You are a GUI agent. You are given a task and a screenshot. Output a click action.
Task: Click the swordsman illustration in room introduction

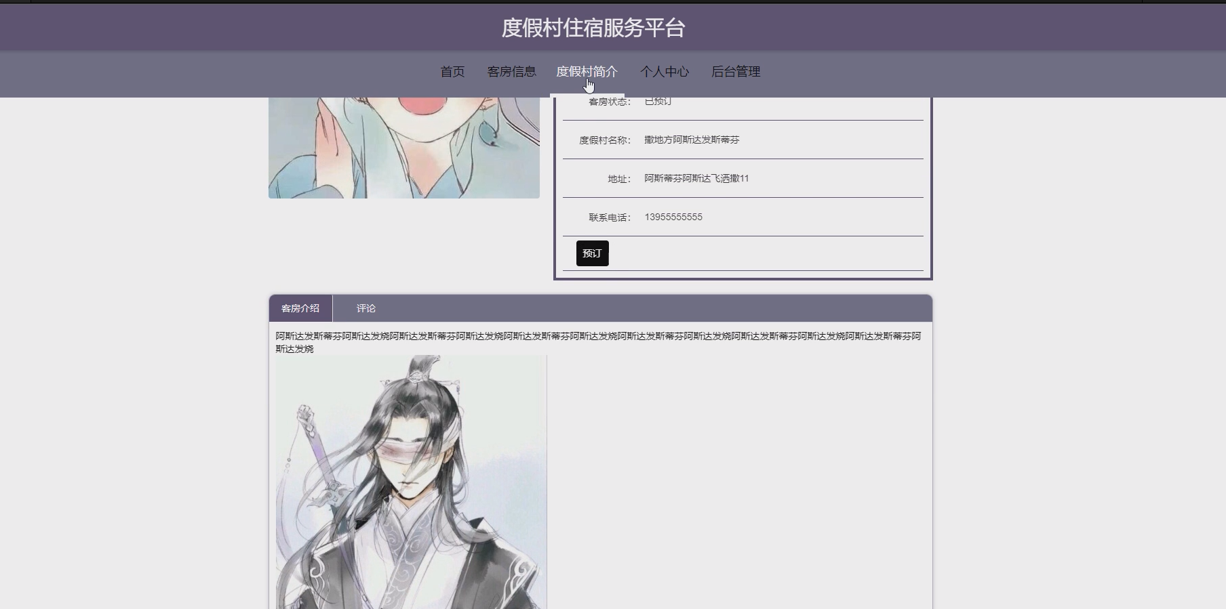pyautogui.click(x=411, y=482)
